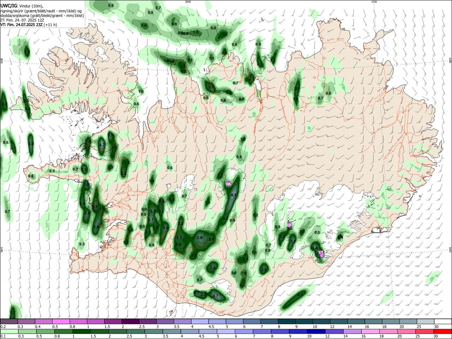The height and width of the screenshot is (339, 452).
Task: Click the lightest green 0.1–0.3 rain legend swatch
Action: [9, 331]
